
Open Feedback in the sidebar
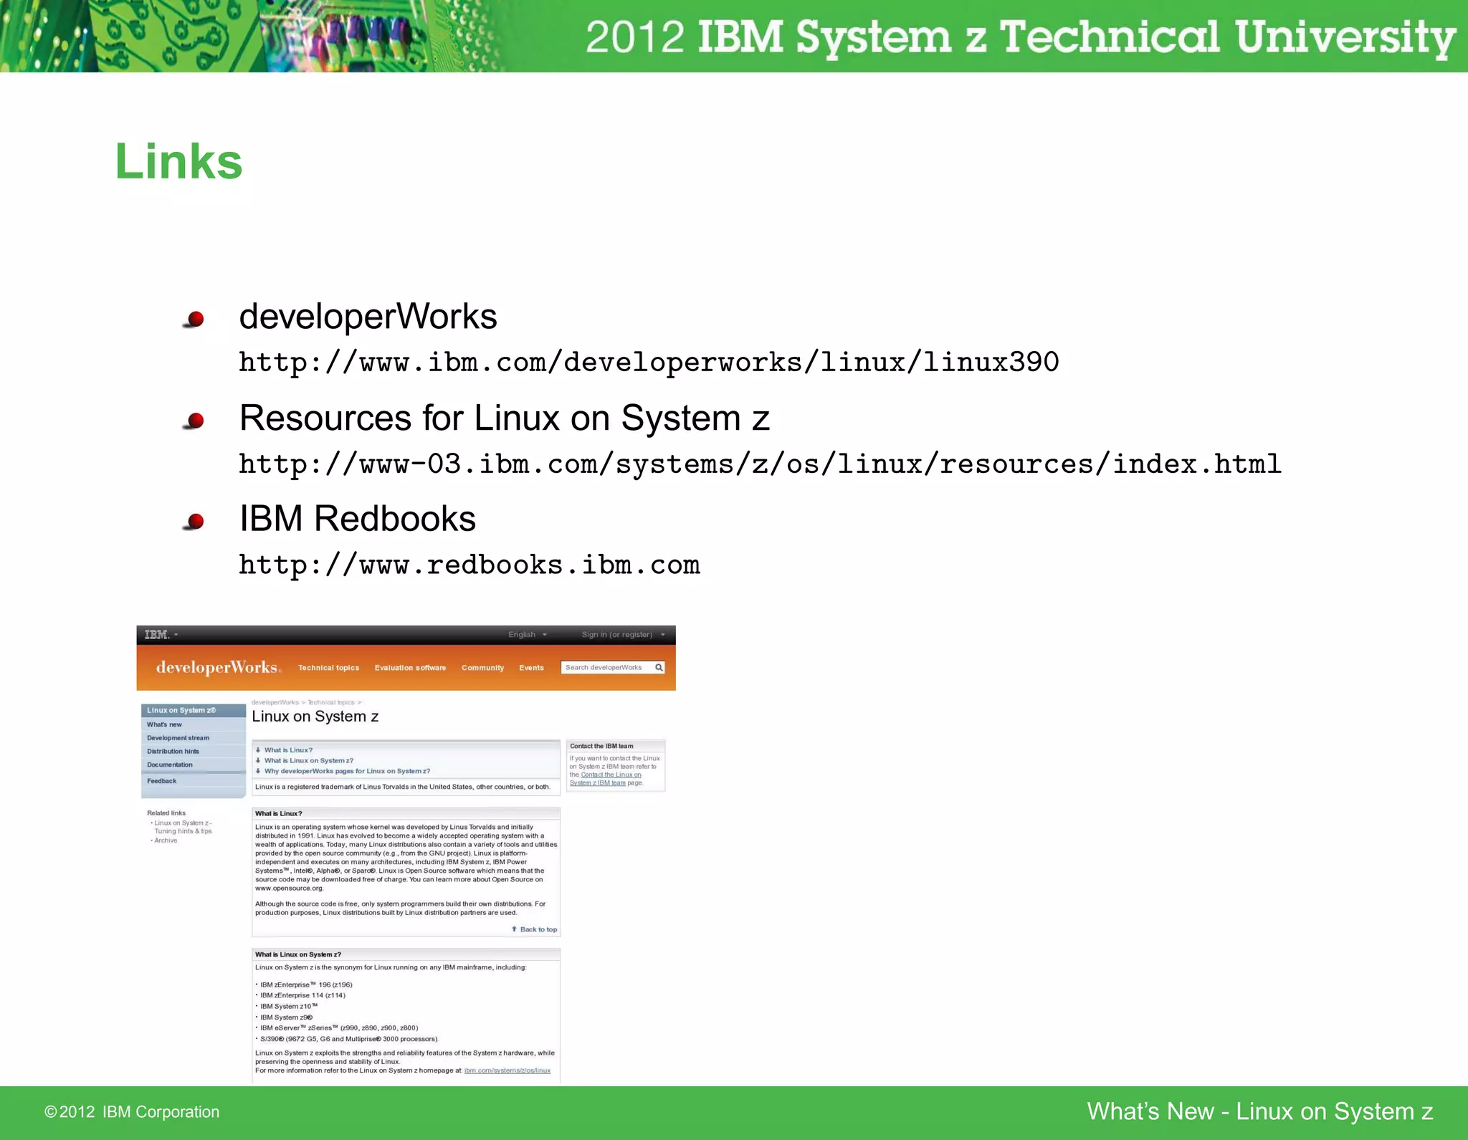tap(161, 781)
